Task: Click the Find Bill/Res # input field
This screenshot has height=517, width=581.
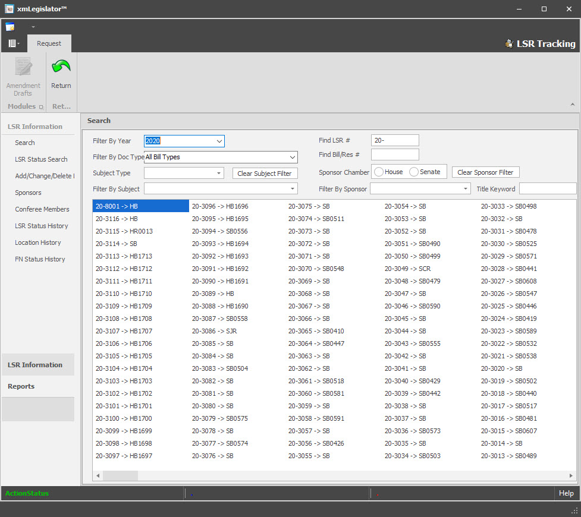Action: (395, 155)
